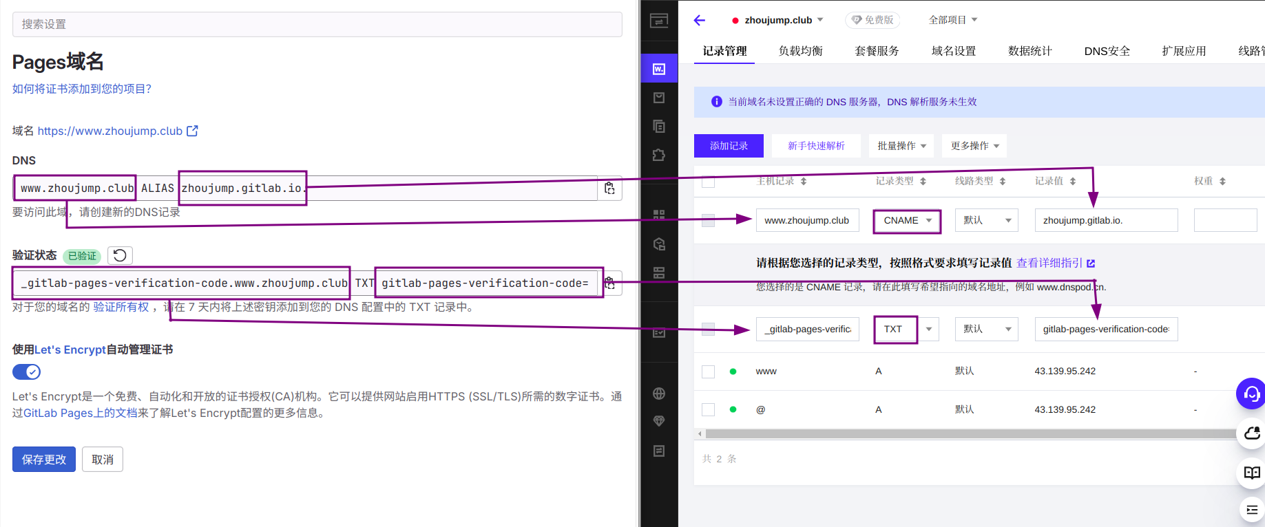
Task: Open the CNAME record type dropdown
Action: (907, 221)
